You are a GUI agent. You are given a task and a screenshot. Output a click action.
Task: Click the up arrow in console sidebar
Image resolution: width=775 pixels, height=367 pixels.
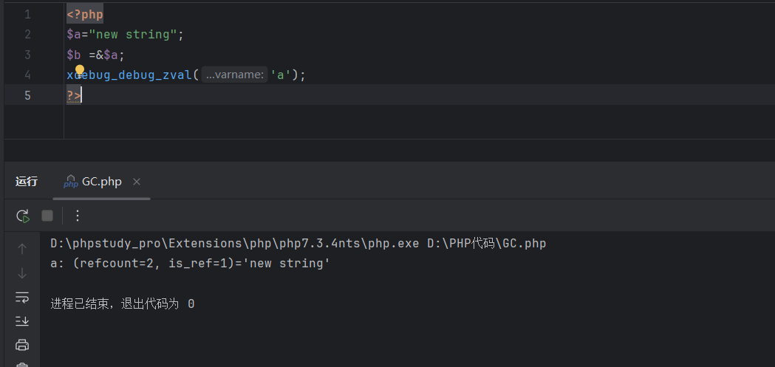click(22, 249)
